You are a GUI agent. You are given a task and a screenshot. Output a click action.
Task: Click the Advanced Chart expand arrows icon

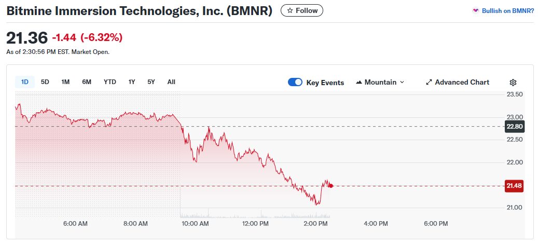click(429, 83)
